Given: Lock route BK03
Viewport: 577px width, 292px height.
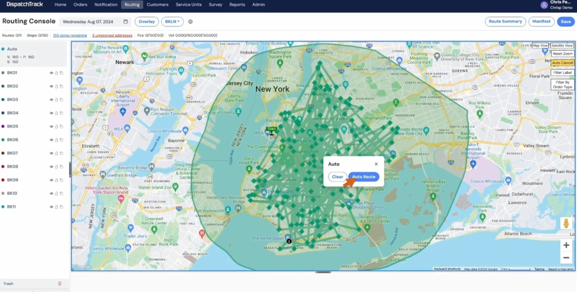Looking at the screenshot, I should point(56,100).
